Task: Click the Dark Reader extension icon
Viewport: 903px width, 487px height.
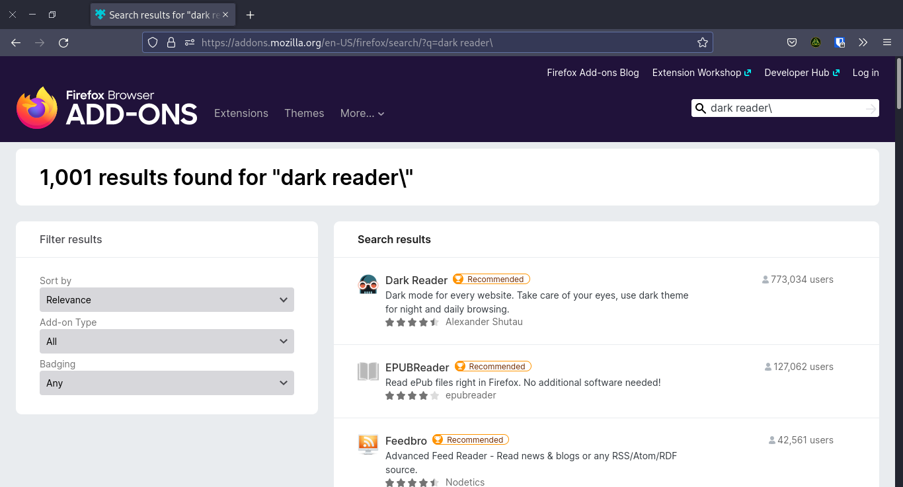Action: tap(368, 284)
